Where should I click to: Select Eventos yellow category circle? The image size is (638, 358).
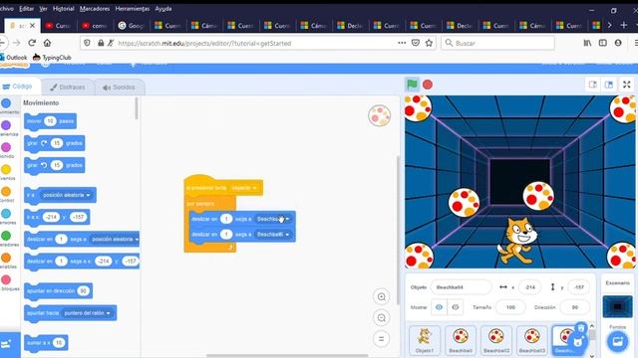tap(6, 169)
